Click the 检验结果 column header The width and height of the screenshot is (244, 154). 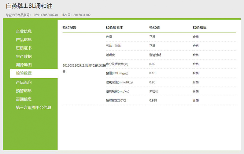pyautogui.click(x=200, y=28)
